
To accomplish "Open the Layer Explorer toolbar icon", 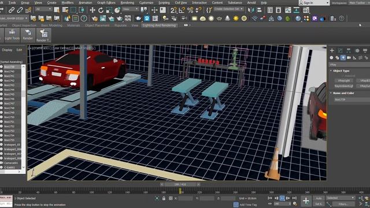I will coord(279,10).
